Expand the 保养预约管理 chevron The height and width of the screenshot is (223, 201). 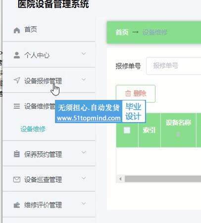[x=84, y=152]
